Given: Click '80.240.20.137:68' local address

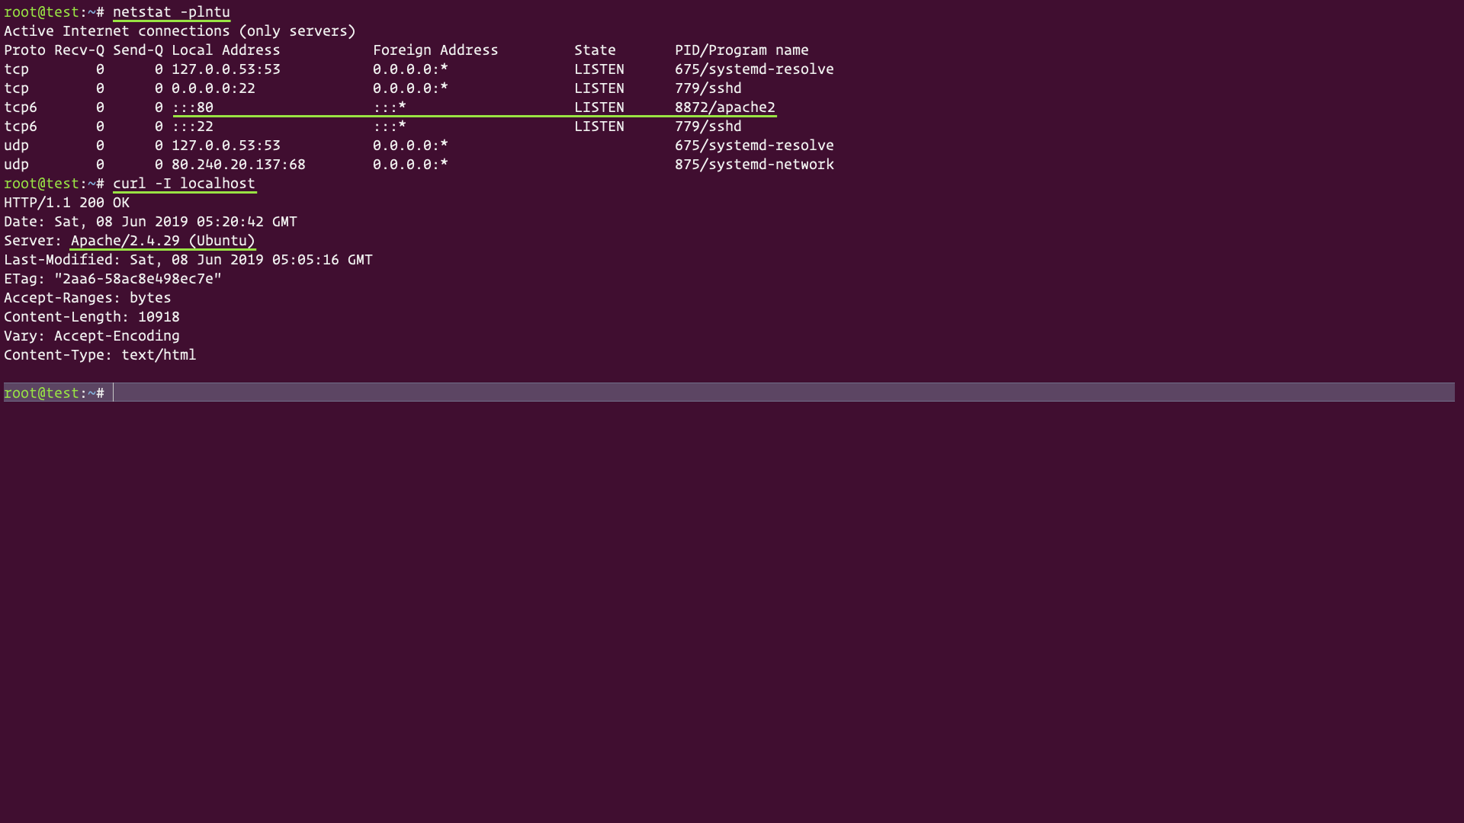Looking at the screenshot, I should coord(239,165).
